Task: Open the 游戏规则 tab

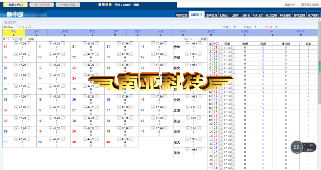Action: (x=299, y=15)
